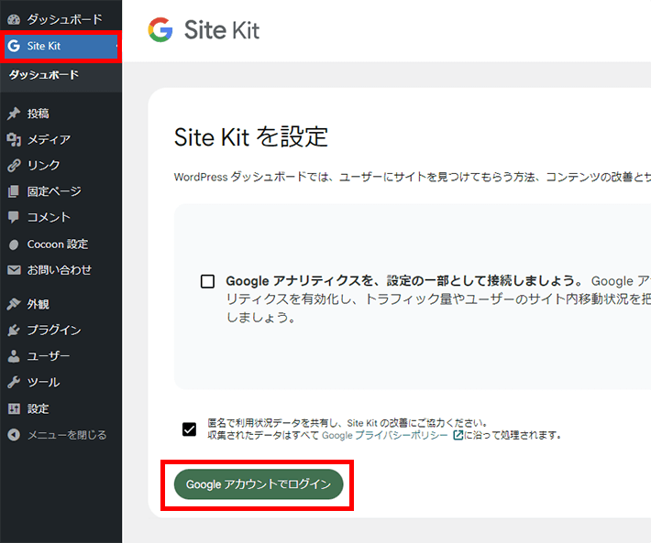Enable the Google アナリティクス connection checkbox
Viewport: 651px width, 543px height.
click(x=207, y=281)
